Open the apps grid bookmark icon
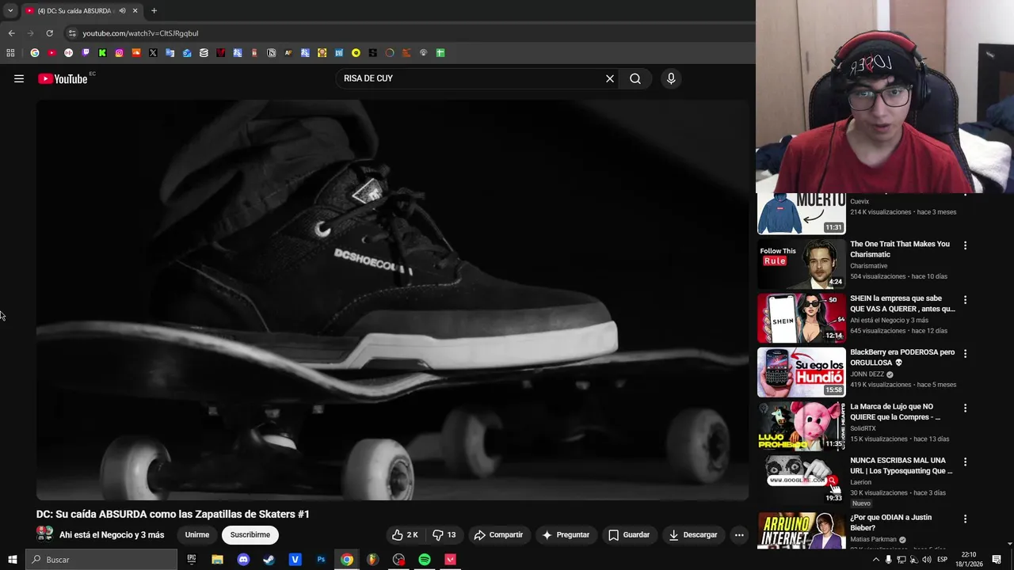The width and height of the screenshot is (1014, 570). (10, 53)
